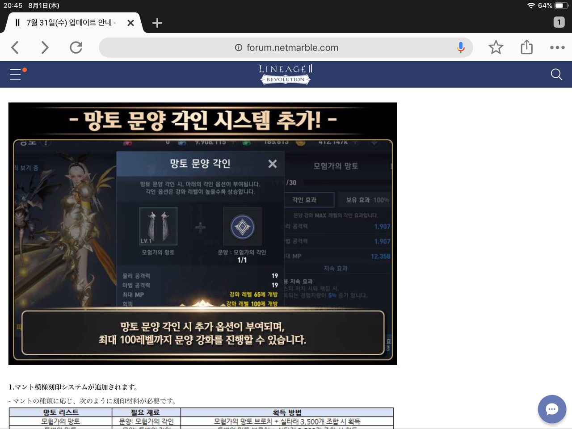Click the 망토 리스트 table header
This screenshot has height=429, width=572.
(x=61, y=412)
